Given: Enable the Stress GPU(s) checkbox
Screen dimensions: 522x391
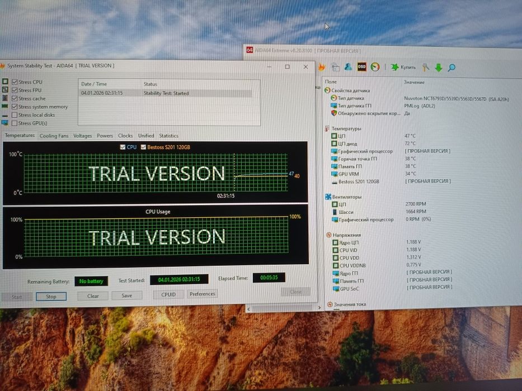Looking at the screenshot, I should (x=15, y=123).
